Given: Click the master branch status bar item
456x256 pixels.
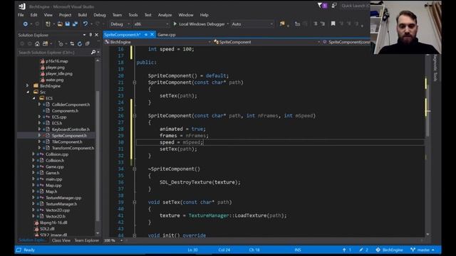Looking at the screenshot, I should click(423, 250).
